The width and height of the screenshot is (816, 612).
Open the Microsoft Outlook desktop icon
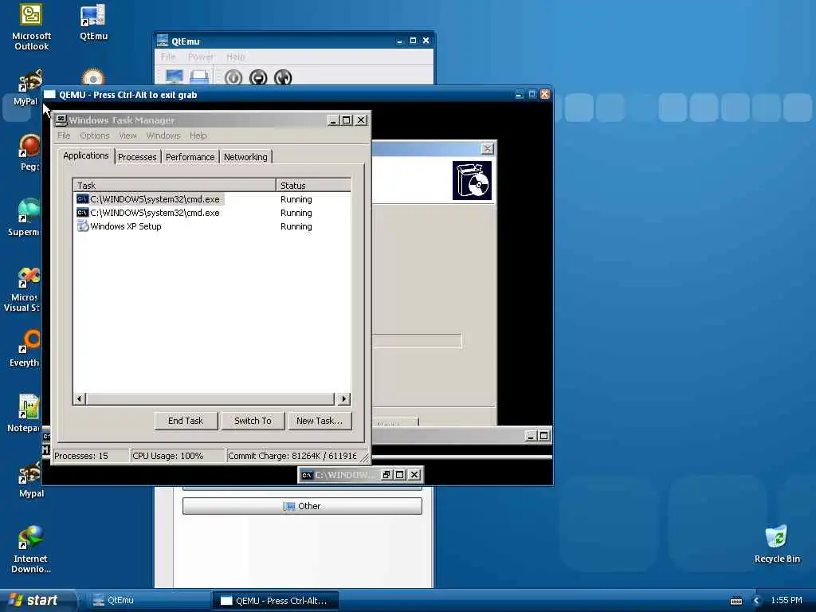[31, 27]
